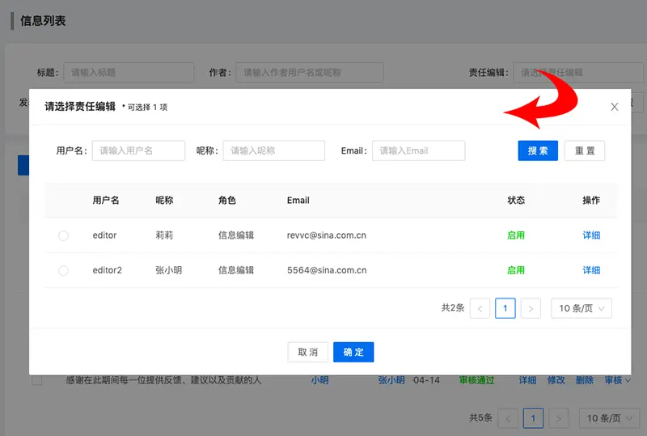The height and width of the screenshot is (436, 647).
Task: Click the 责任编辑 field in background page
Action: 578,73
